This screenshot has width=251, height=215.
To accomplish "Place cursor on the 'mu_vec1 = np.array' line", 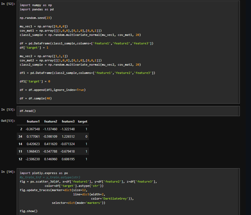I will pos(44,26).
